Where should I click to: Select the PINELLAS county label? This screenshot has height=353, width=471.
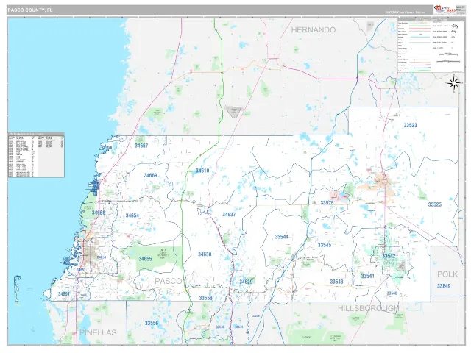click(98, 332)
